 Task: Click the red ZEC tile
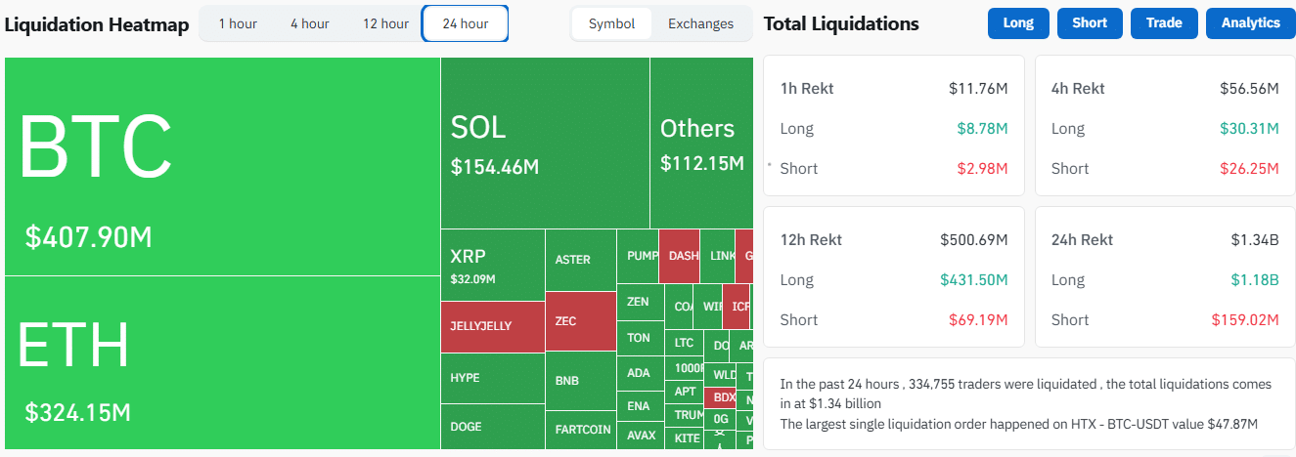point(580,321)
